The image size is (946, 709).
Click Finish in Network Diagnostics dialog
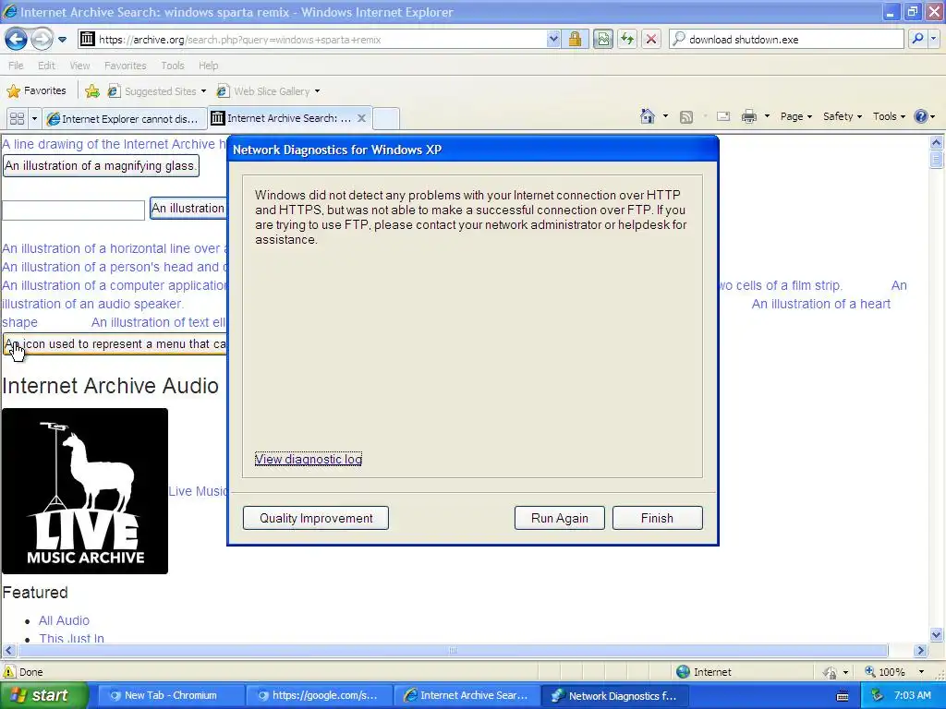657,518
